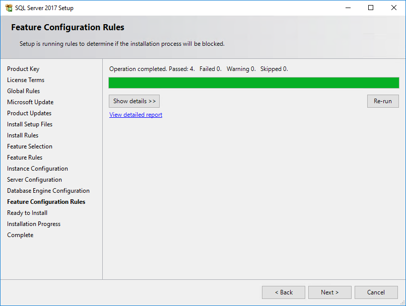Image resolution: width=406 pixels, height=306 pixels.
Task: Select Product Key step in sidebar
Action: point(23,69)
